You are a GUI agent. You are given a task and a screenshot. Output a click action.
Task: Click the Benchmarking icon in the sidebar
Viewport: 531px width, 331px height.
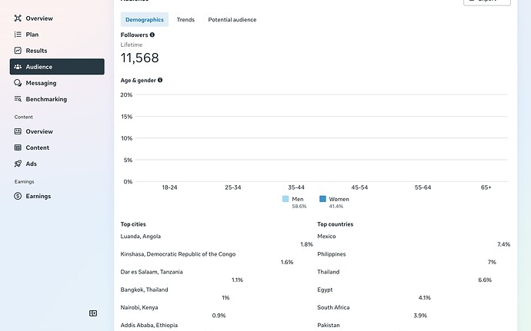coord(18,99)
